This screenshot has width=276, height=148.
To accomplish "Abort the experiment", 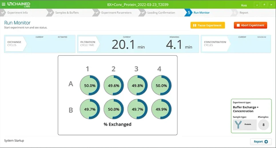I will 250,25.
